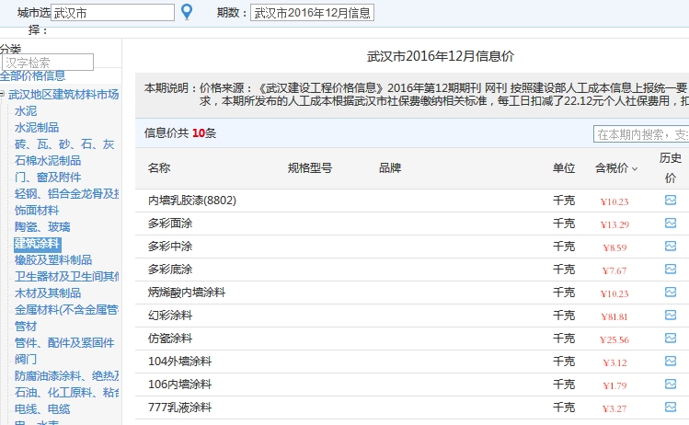
Task: Sort by 含税价 column arrow
Action: 635,168
